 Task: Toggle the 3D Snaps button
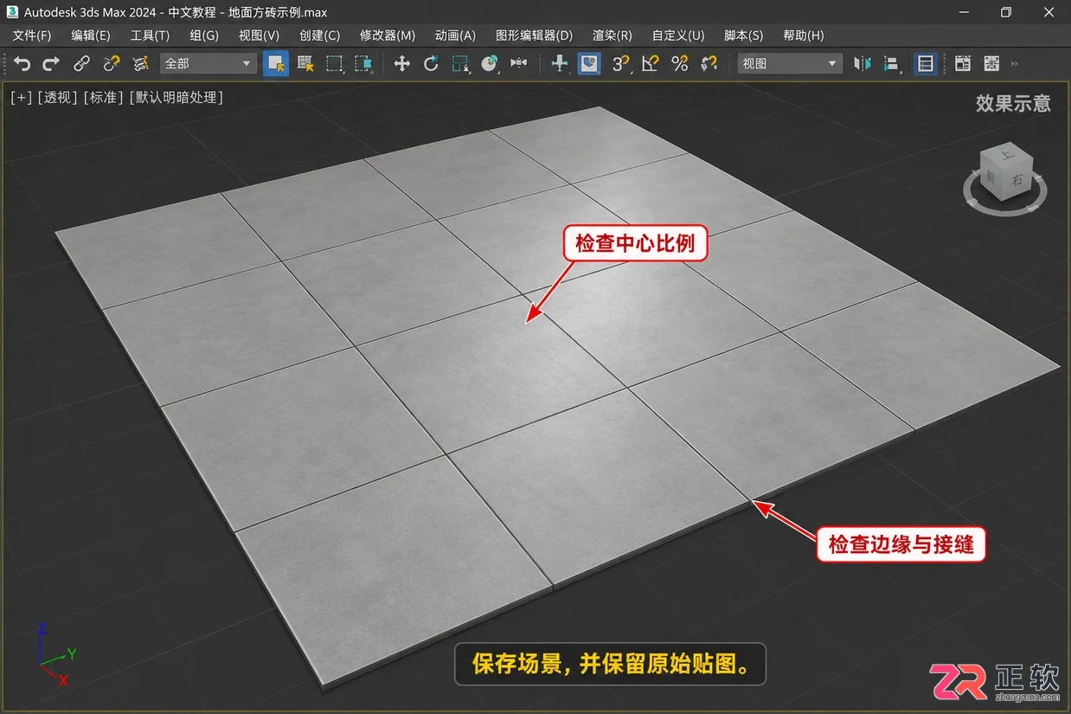click(x=620, y=63)
